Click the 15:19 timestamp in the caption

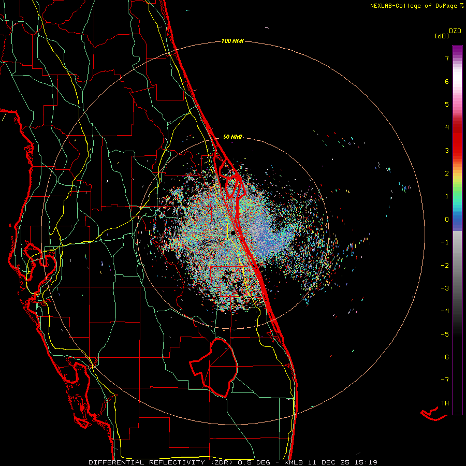[x=367, y=462]
